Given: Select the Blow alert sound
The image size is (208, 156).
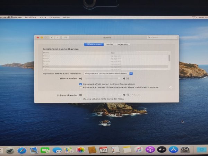Looking at the screenshot, I should pos(105,59).
